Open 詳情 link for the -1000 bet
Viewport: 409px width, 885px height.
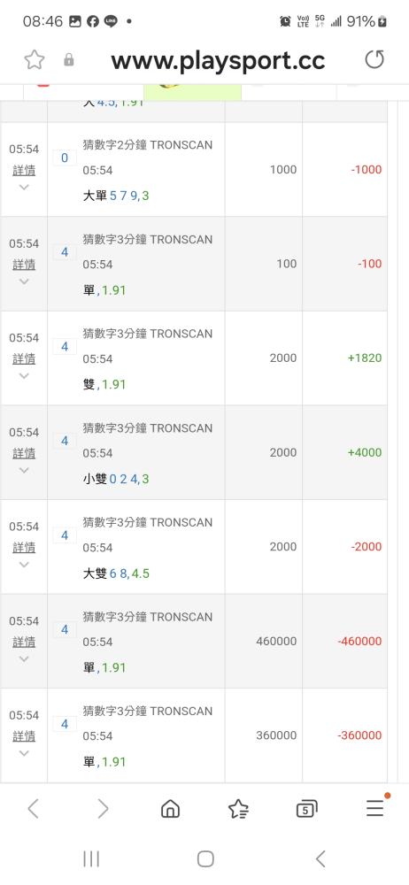(x=24, y=170)
